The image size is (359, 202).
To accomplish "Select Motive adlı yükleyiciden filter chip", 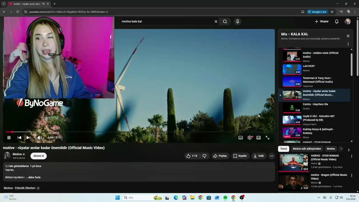I will 307,149.
